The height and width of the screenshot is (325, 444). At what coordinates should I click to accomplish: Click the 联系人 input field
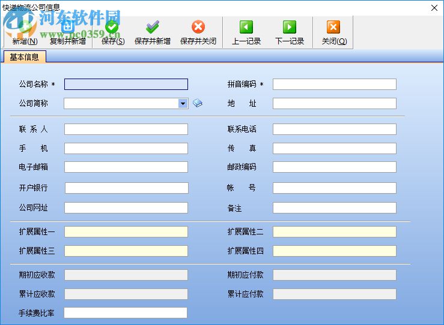pos(126,129)
